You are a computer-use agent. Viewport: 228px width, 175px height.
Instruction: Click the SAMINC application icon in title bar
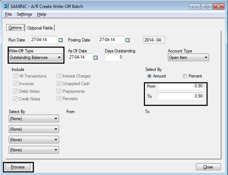click(6, 6)
